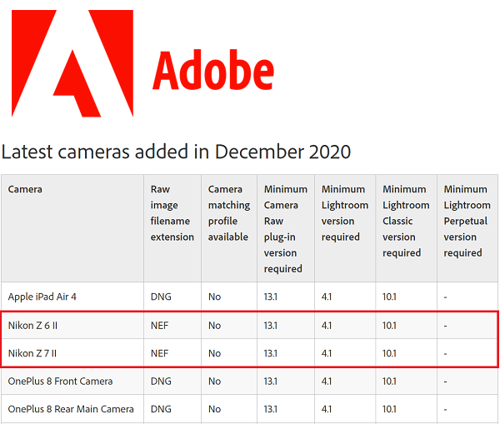Select the Nikon Z 6 II cell
The height and width of the screenshot is (429, 500).
tap(36, 325)
